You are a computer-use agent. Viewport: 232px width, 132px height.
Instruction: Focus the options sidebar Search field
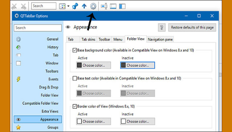pos(38,28)
